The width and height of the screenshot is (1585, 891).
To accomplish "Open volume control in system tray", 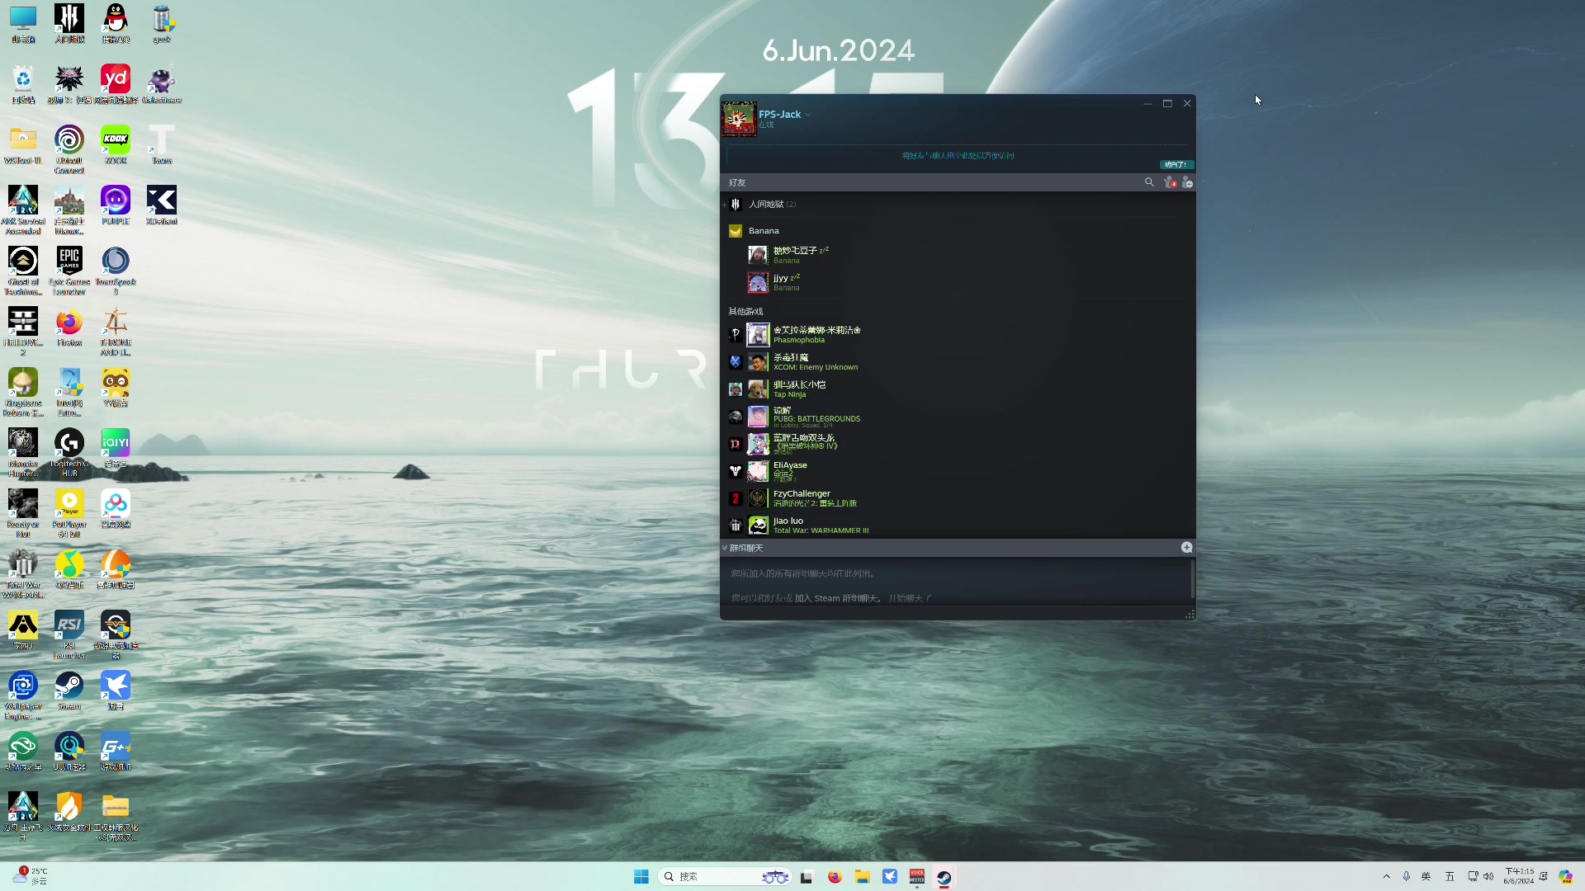I will (1488, 876).
